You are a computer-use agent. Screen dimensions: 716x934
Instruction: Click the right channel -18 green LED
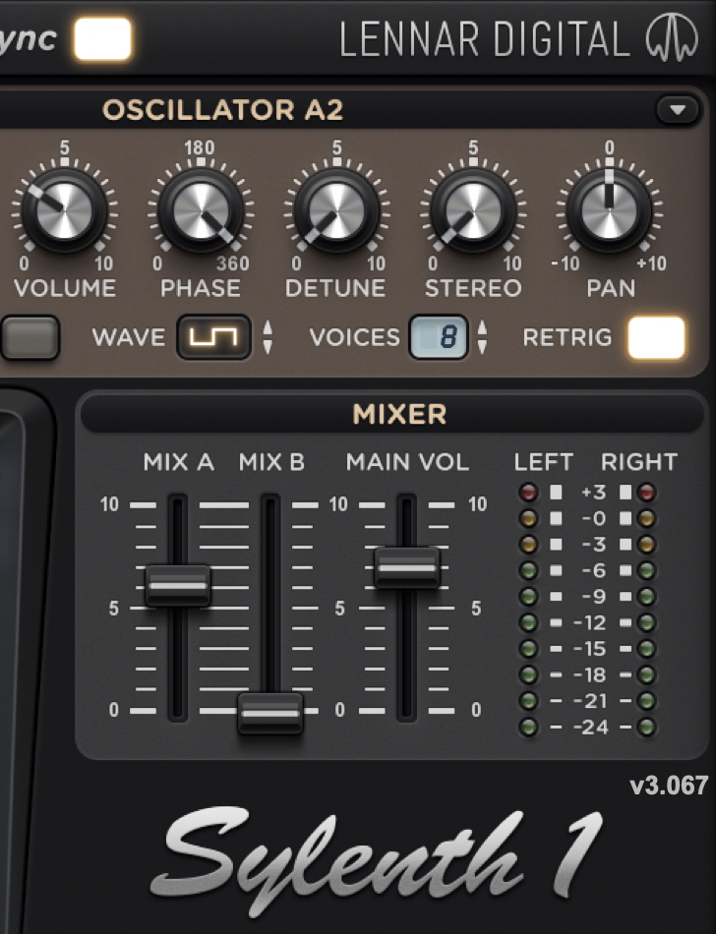point(646,674)
